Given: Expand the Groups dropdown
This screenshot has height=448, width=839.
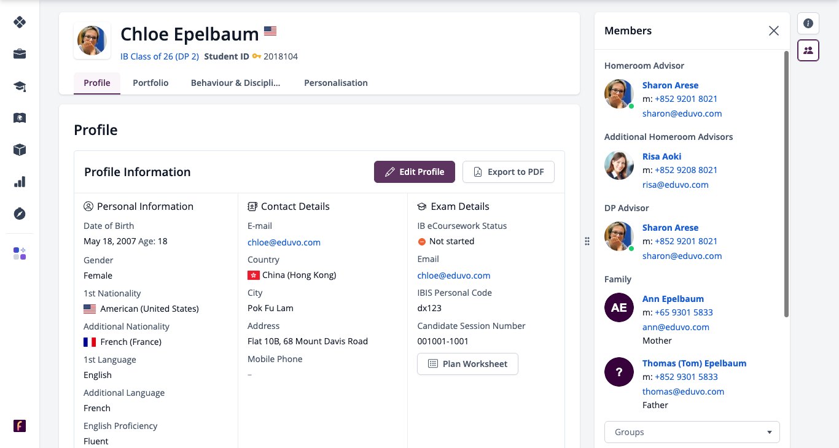Looking at the screenshot, I should coord(692,432).
